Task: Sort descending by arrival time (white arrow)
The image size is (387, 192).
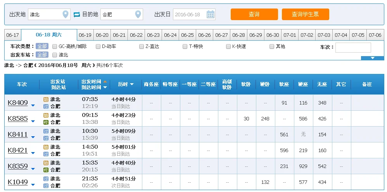Action: [x=105, y=87]
